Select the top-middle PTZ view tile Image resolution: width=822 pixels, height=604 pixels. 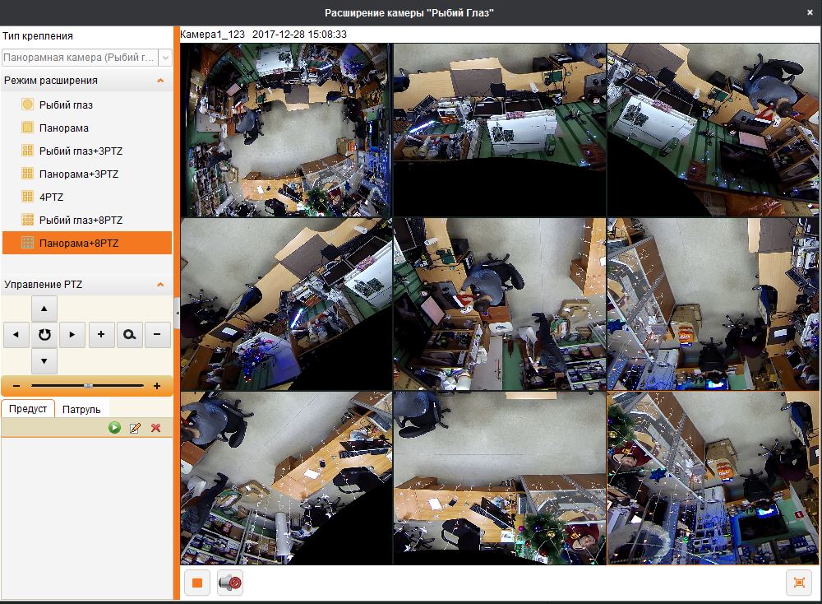pos(500,130)
